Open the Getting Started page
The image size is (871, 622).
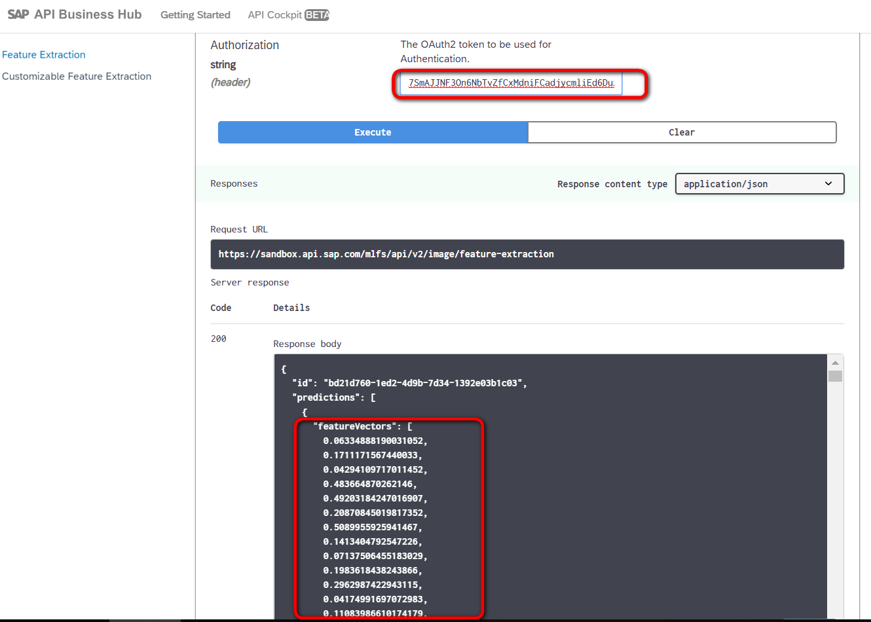[x=195, y=15]
